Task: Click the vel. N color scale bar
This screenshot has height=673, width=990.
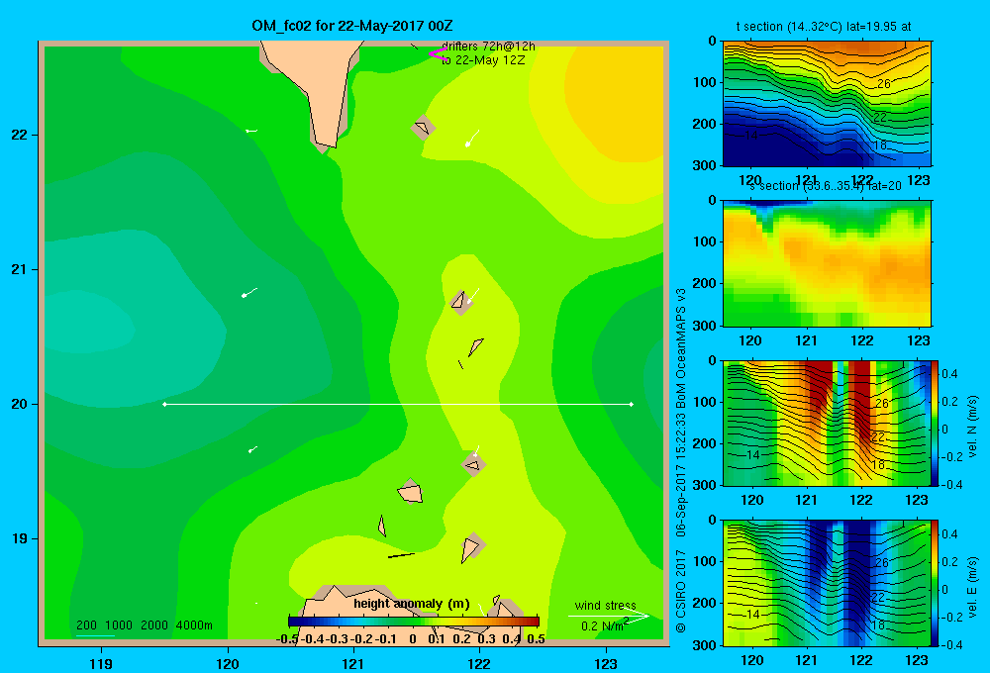Action: click(x=935, y=423)
